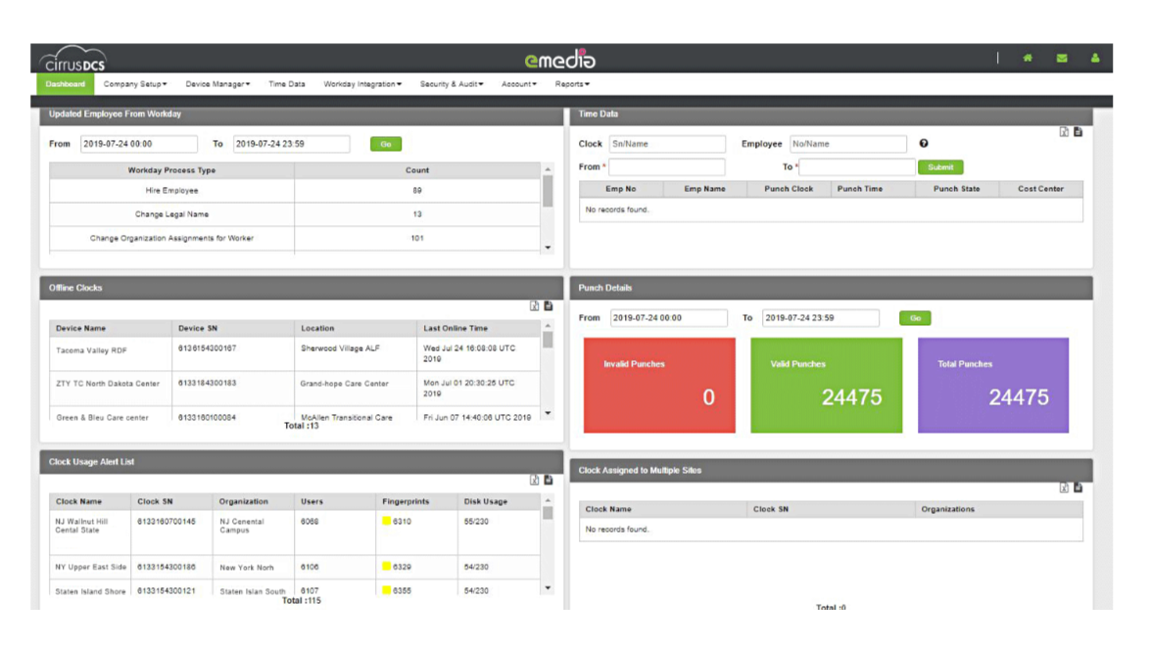Open the home icon in the top bar
The image size is (1150, 647).
[x=1027, y=59]
